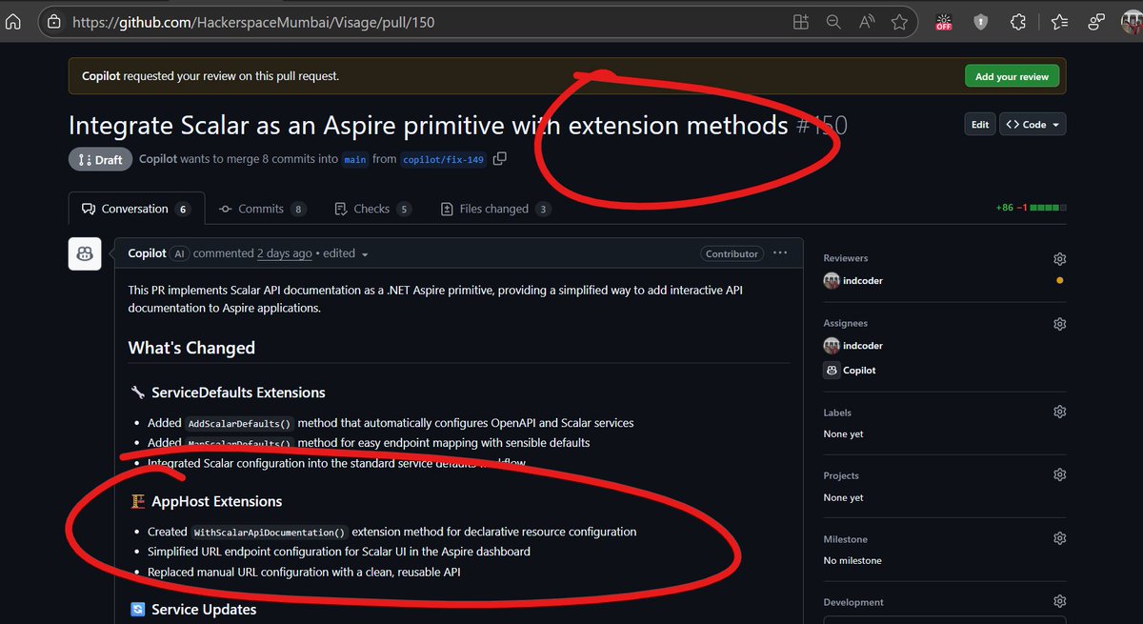Click 'None yet' under Labels
This screenshot has width=1143, height=624.
[x=844, y=434]
